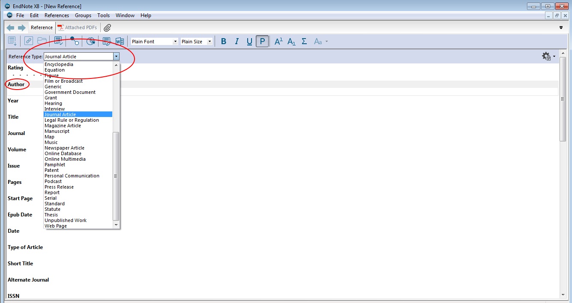This screenshot has height=303, width=572.
Task: Select Podcast reference type
Action: click(x=53, y=181)
